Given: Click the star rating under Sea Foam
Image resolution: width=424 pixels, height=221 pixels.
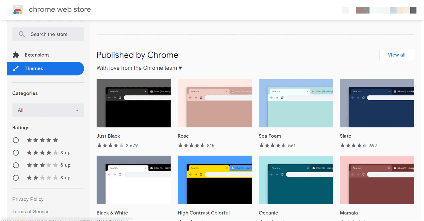Looking at the screenshot, I should (273, 146).
